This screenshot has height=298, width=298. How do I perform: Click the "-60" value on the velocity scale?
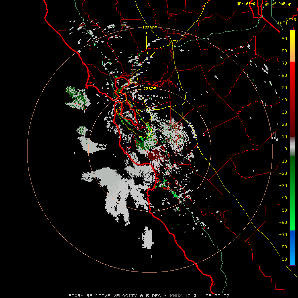coord(283,223)
